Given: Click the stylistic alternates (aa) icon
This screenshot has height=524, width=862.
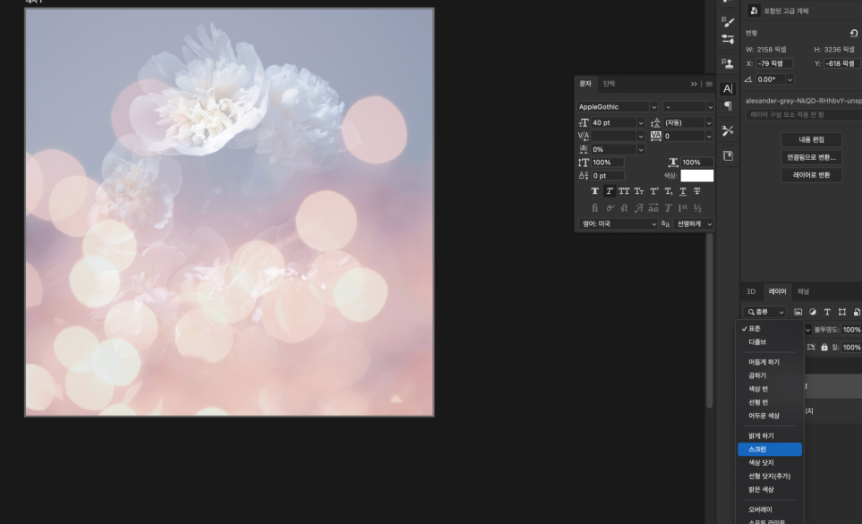Looking at the screenshot, I should pos(653,208).
